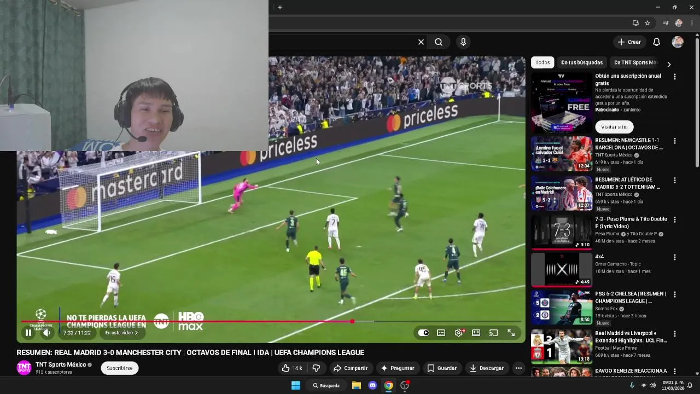Open Chrome three-dot menu
The height and width of the screenshot is (394, 700).
(692, 23)
